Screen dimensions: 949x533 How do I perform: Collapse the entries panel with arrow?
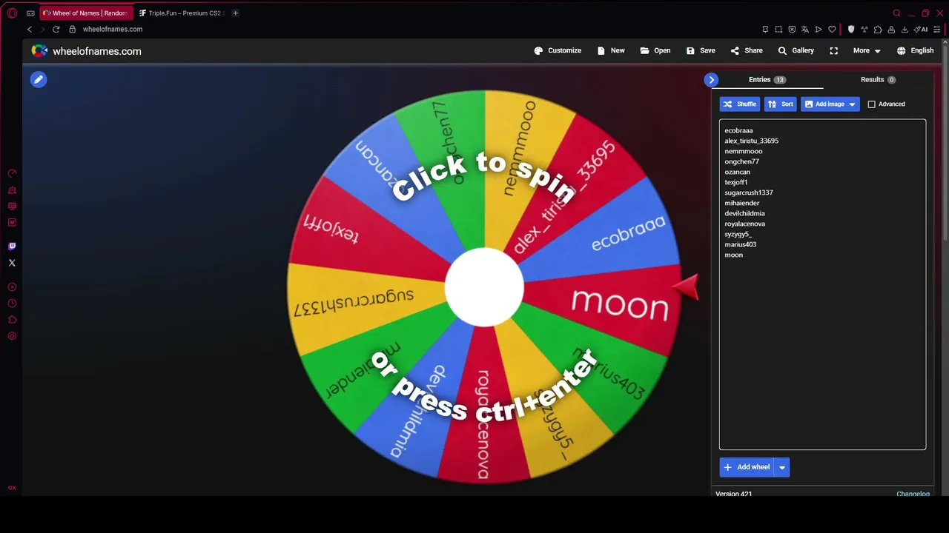click(711, 79)
